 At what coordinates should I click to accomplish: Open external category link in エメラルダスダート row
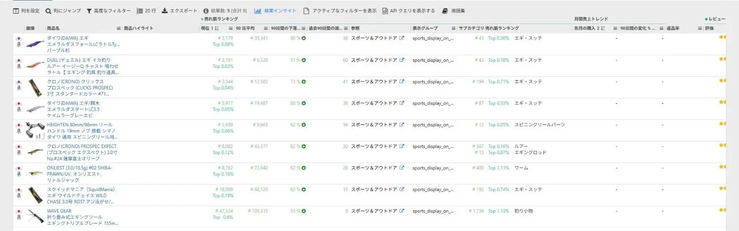(402, 103)
